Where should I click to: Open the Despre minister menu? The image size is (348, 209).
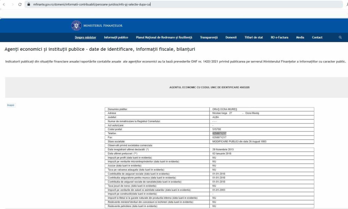(x=85, y=37)
